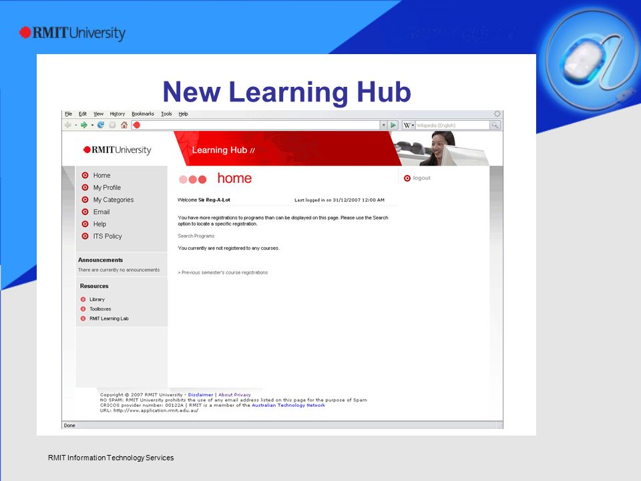Click the throbber gear icon in menu bar

(x=497, y=114)
